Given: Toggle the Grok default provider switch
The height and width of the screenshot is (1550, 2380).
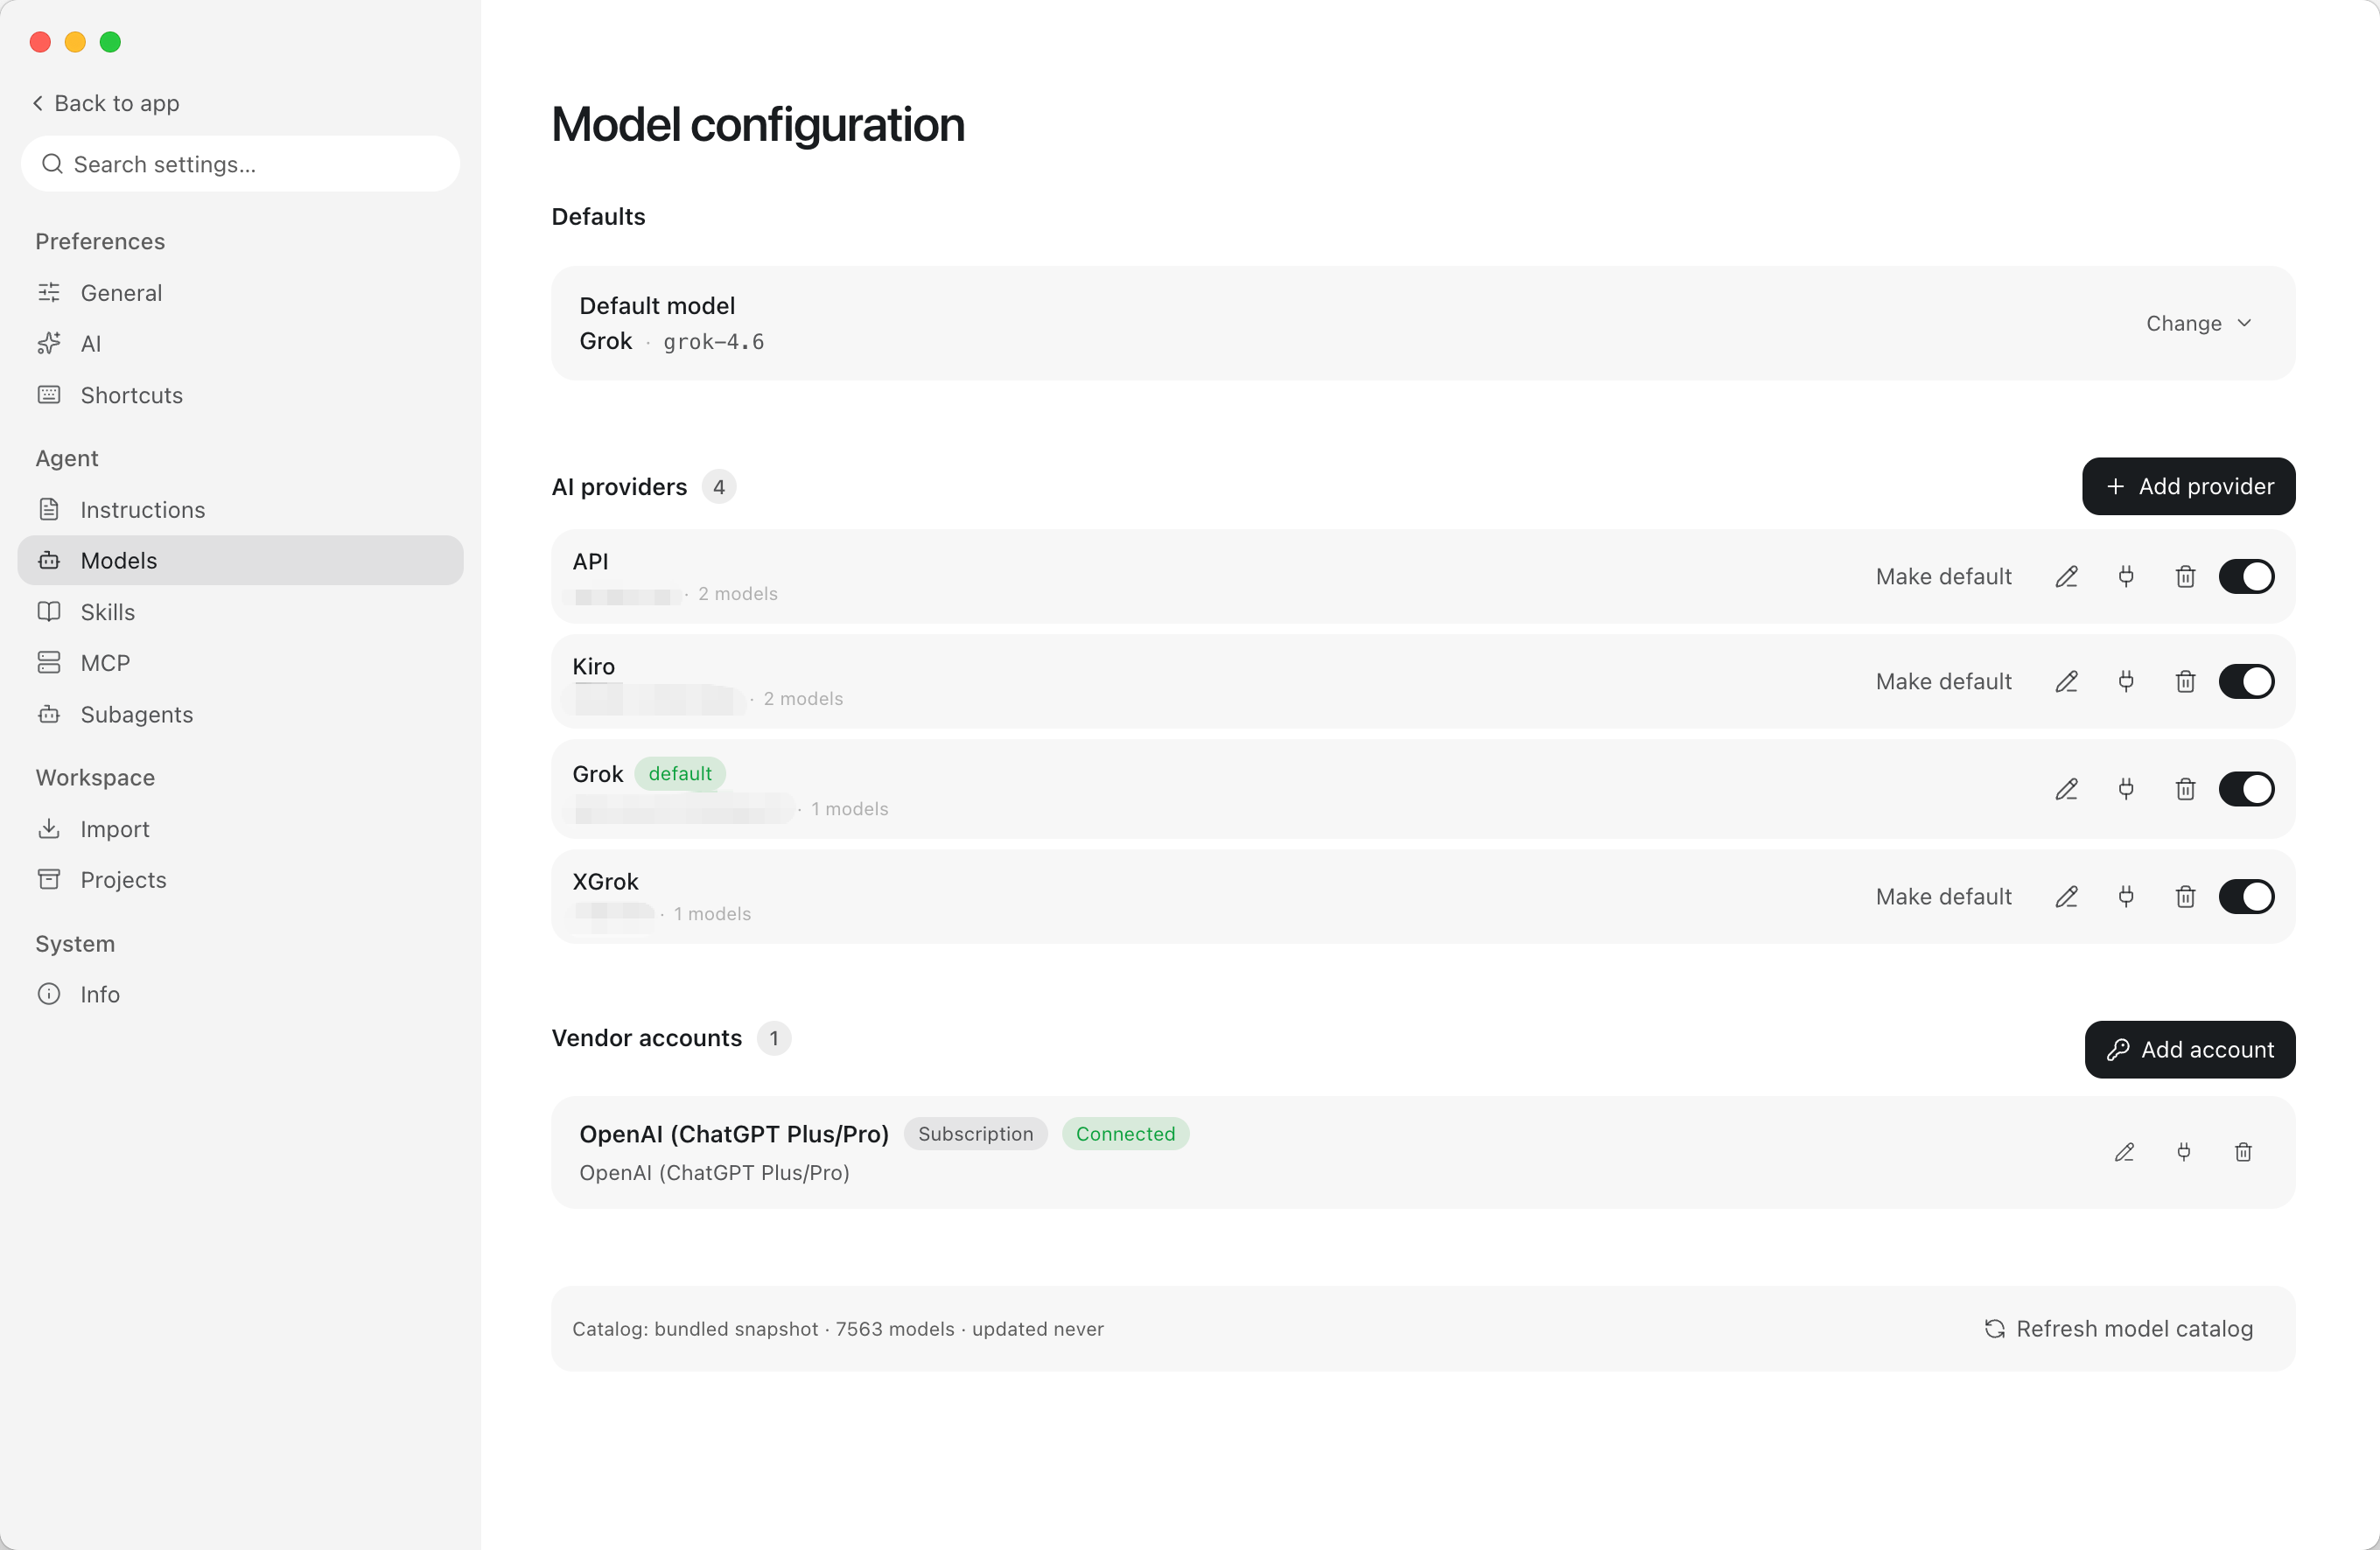Looking at the screenshot, I should tap(2246, 789).
